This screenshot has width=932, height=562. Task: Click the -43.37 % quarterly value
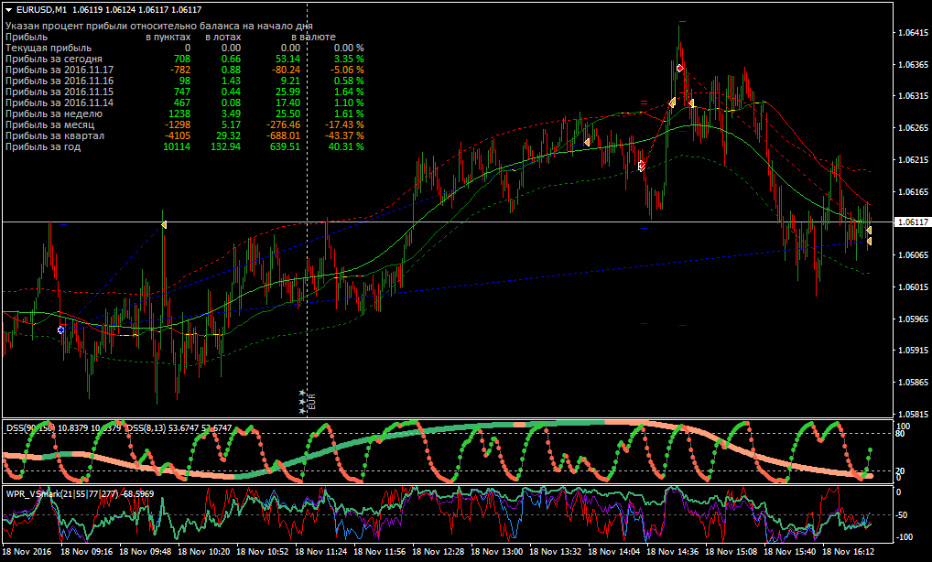tap(345, 135)
